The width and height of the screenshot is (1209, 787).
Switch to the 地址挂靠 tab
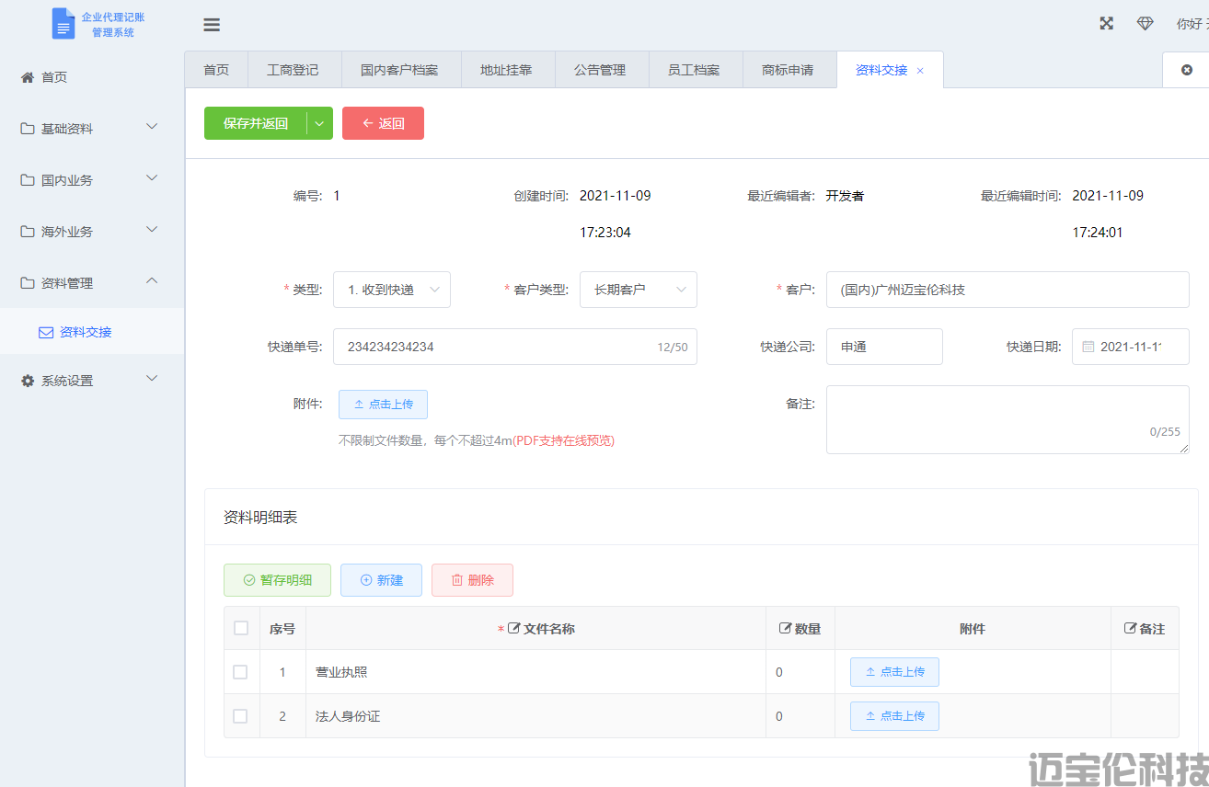(x=506, y=70)
